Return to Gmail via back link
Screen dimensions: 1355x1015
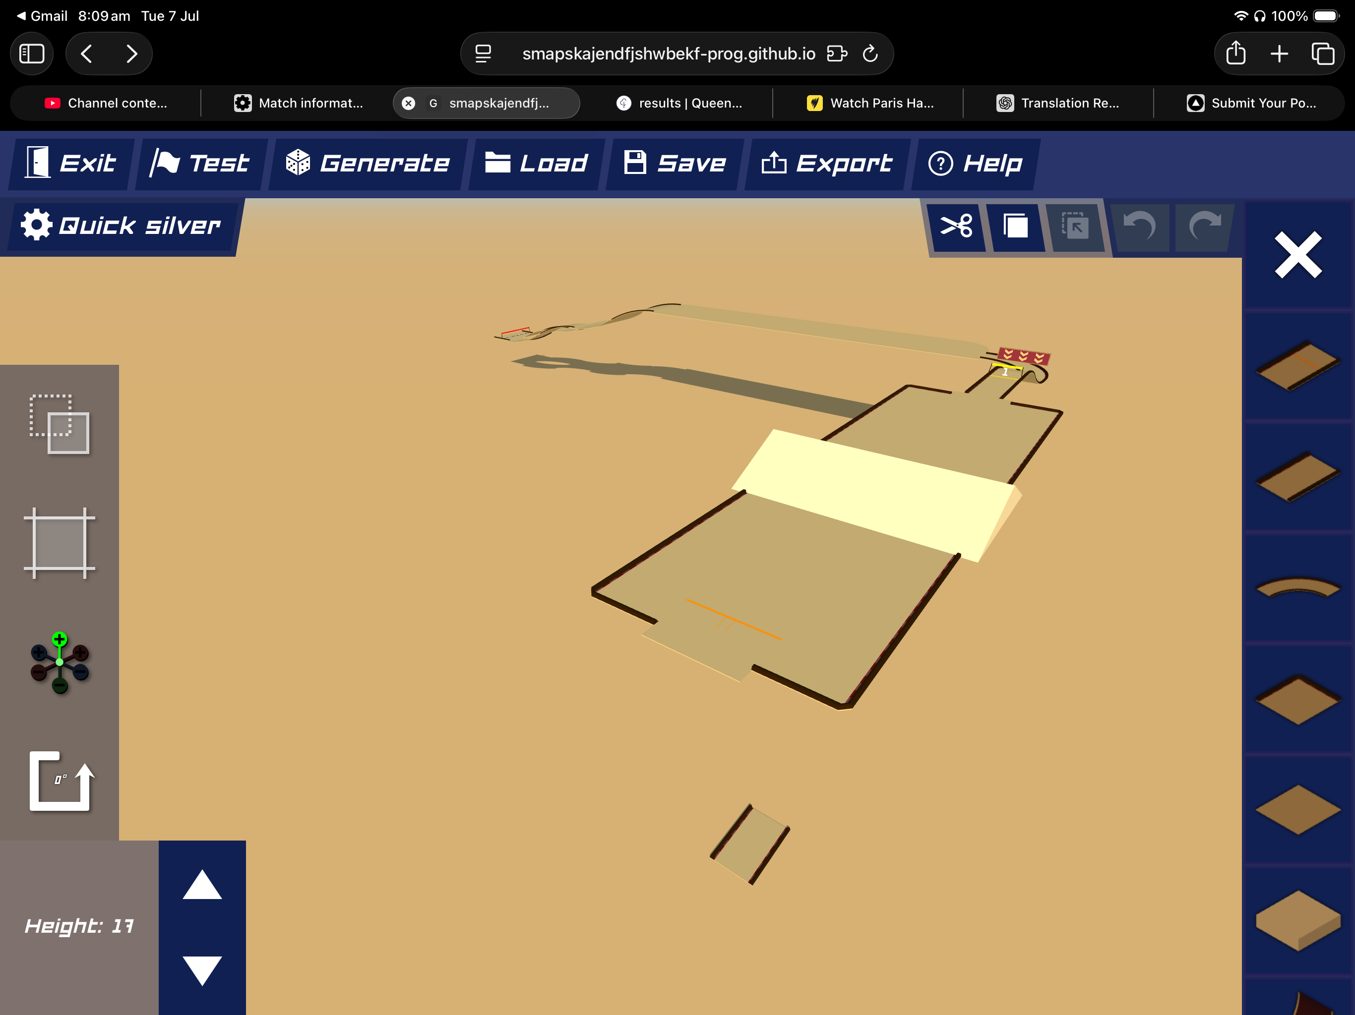(42, 16)
